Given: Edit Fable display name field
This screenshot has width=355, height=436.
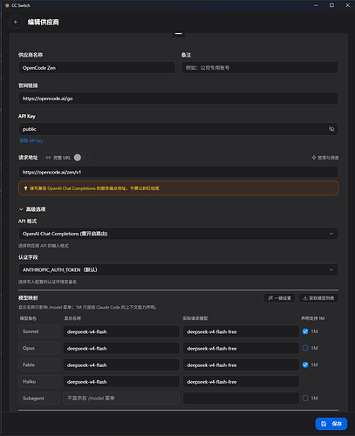Looking at the screenshot, I should click(121, 365).
